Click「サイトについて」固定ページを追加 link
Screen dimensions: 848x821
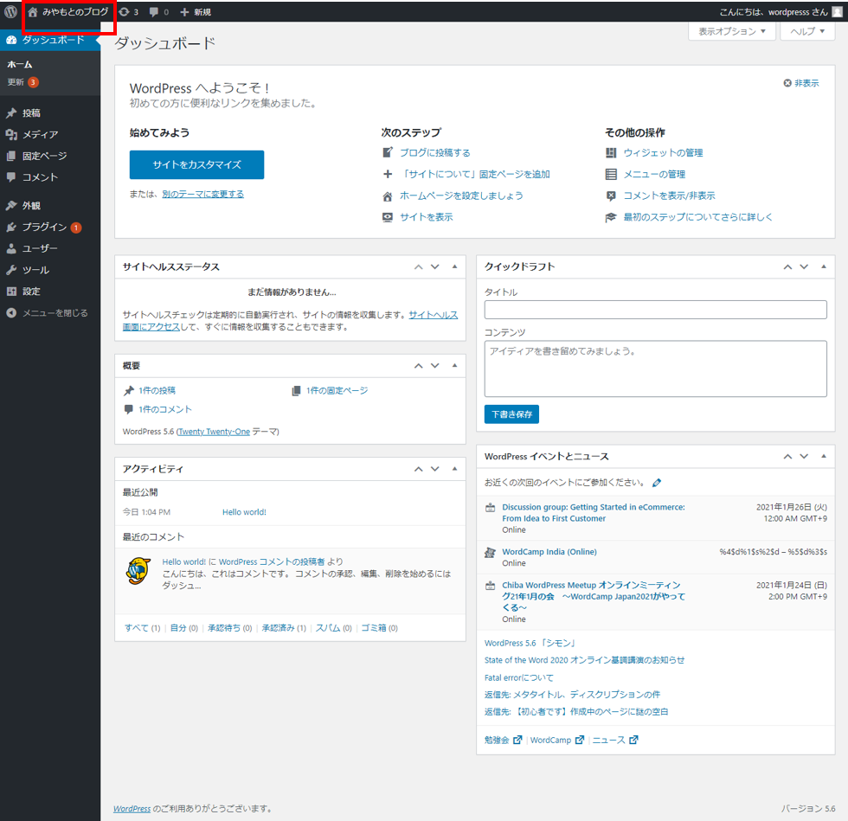475,174
